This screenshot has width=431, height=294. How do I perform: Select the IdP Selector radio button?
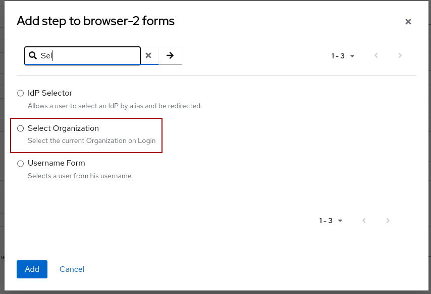[20, 93]
